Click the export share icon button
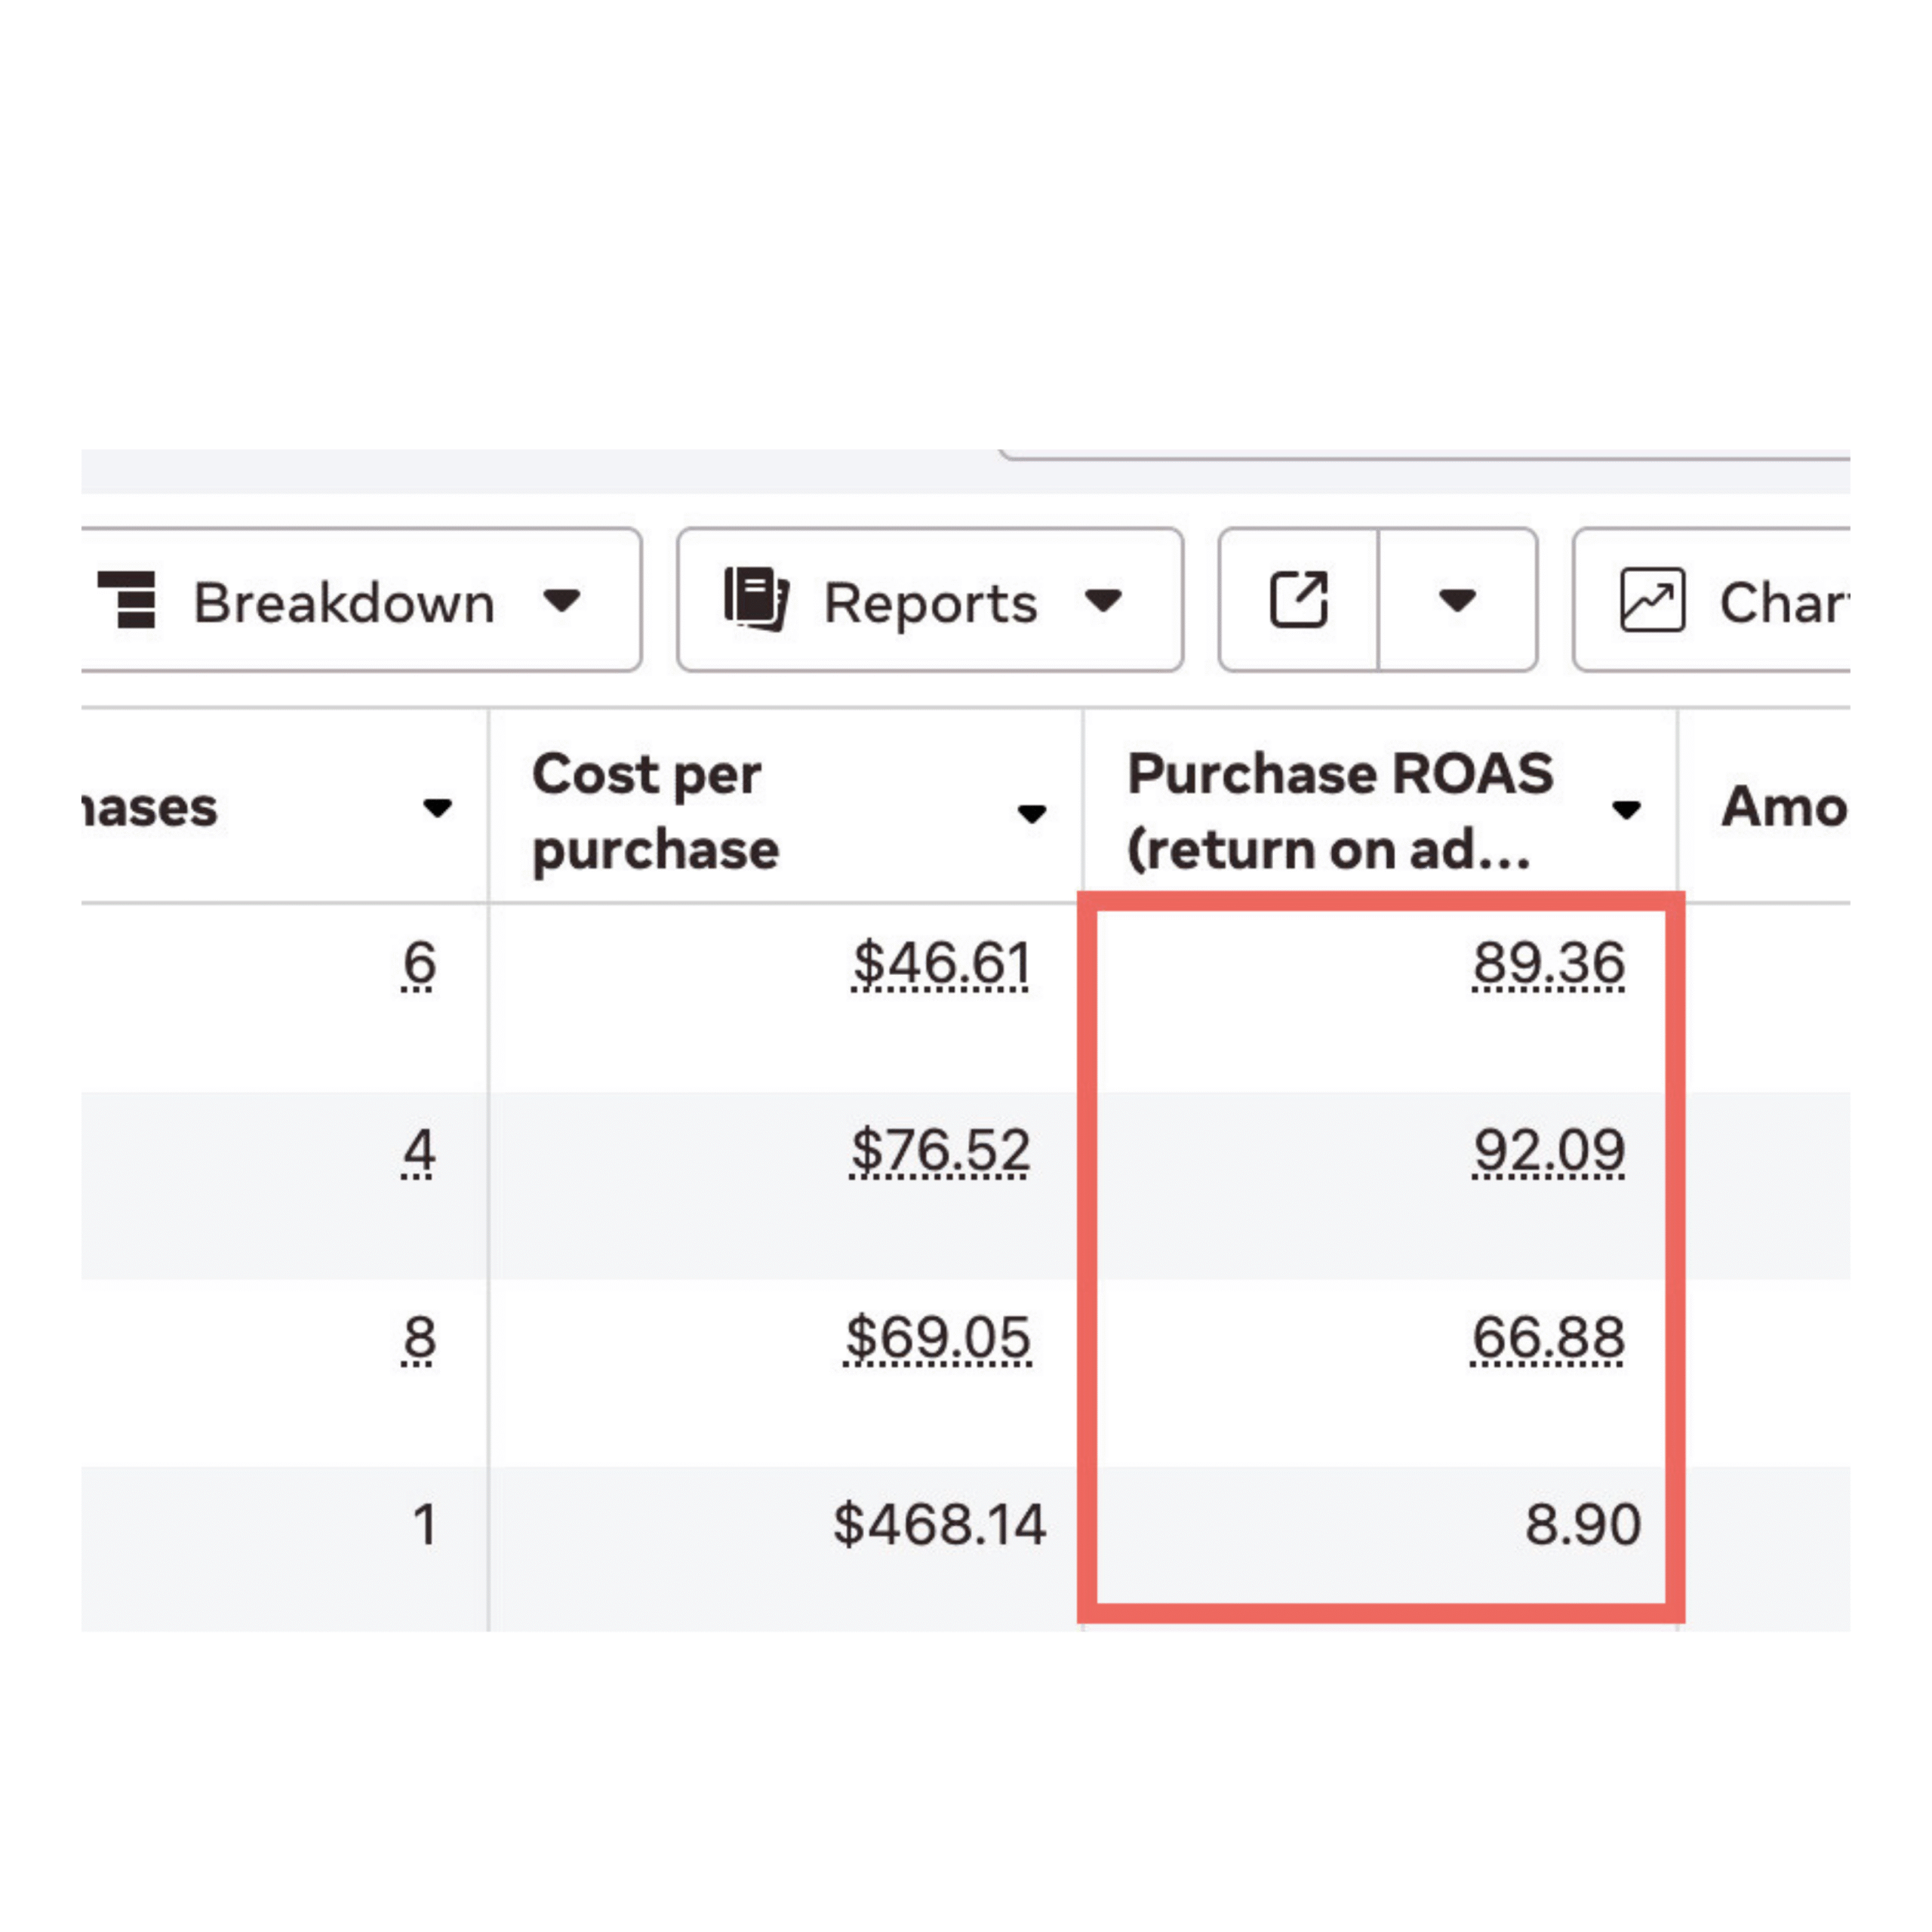 1298,600
